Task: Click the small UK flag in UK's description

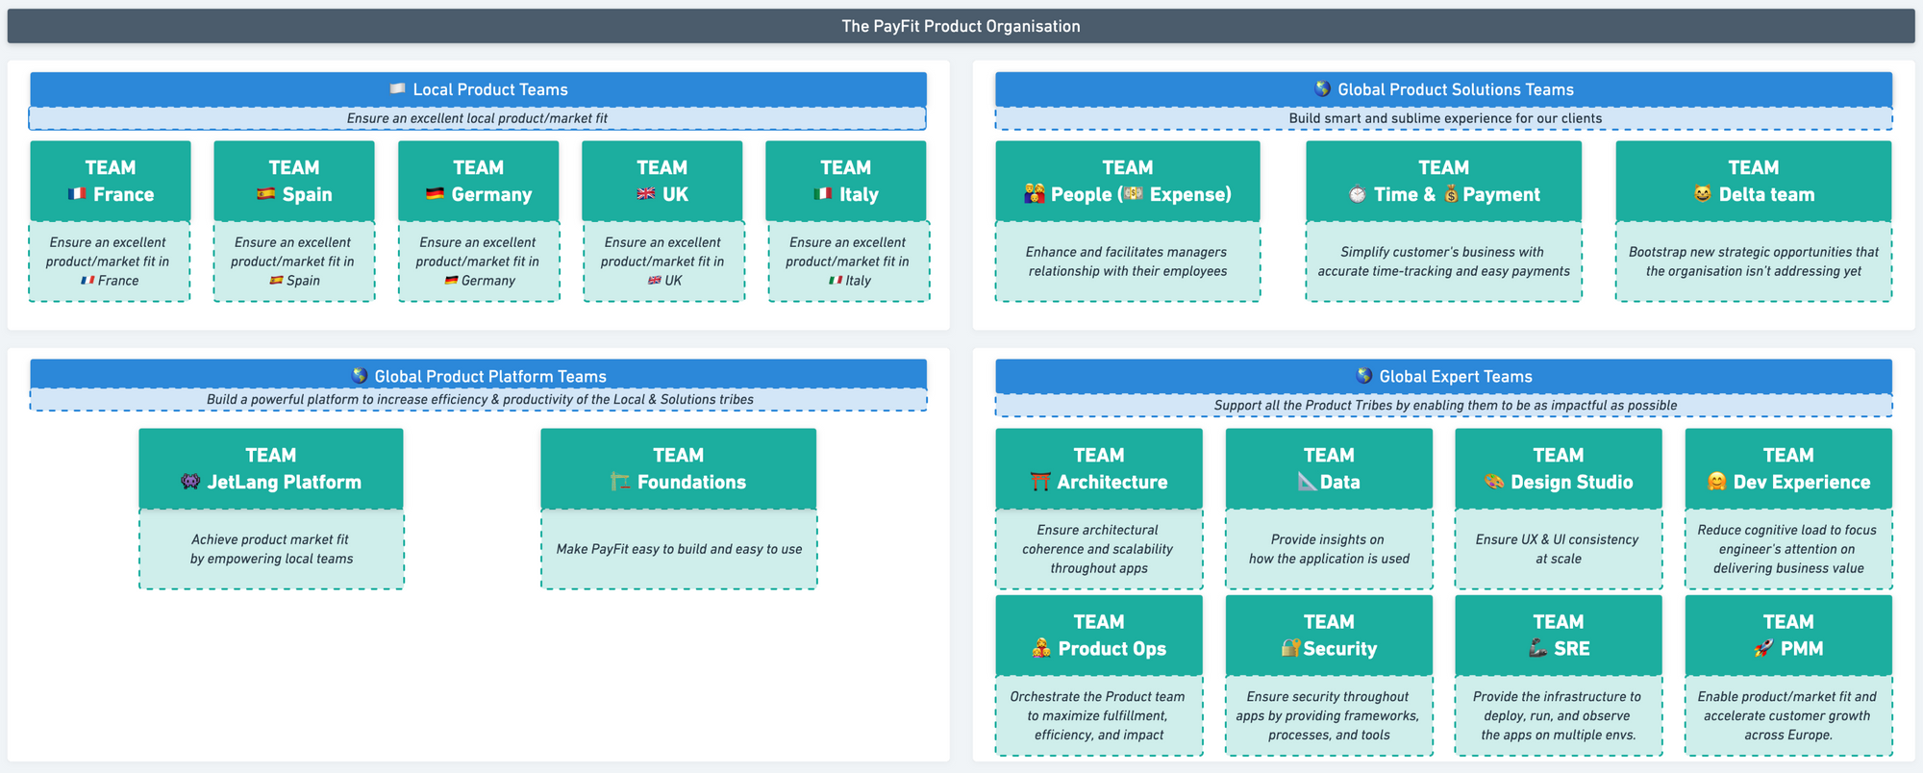Action: point(654,281)
